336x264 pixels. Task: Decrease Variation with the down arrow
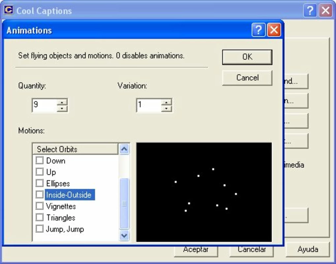click(167, 108)
